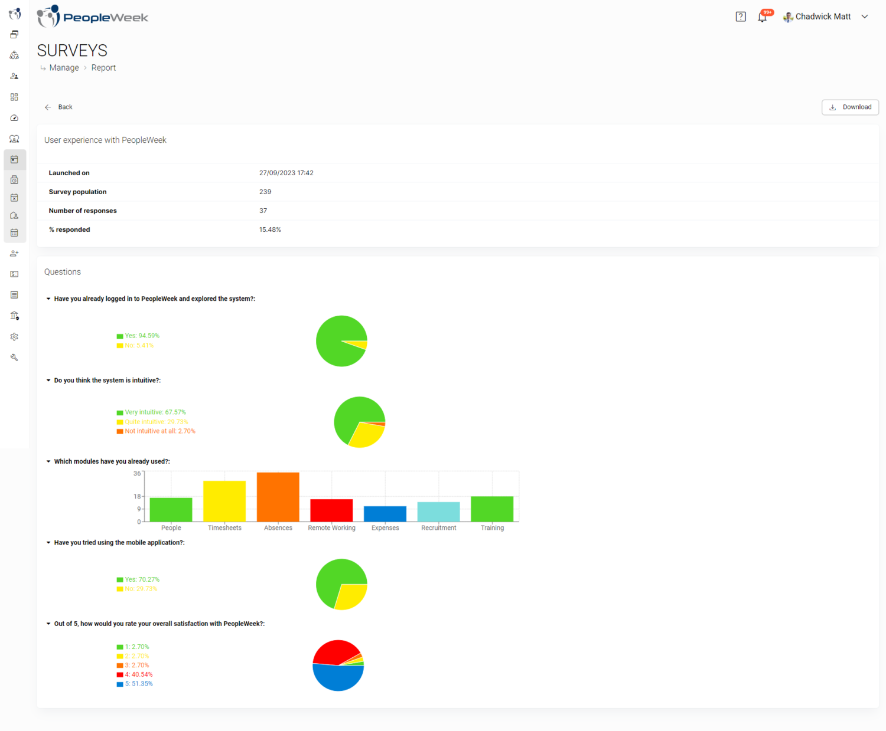886x731 pixels.
Task: Click the Report breadcrumb link
Action: click(x=103, y=68)
